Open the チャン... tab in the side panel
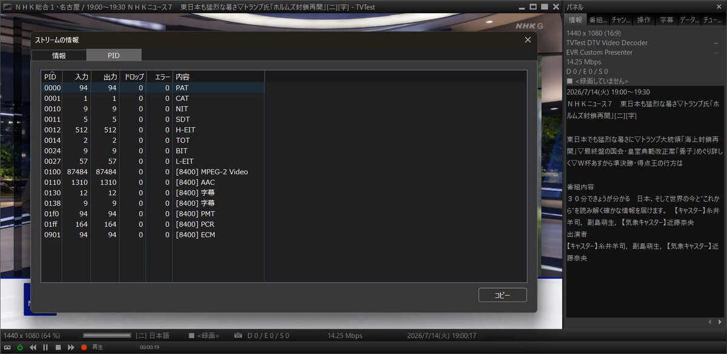Viewport: 727px width, 354px height. click(x=621, y=20)
